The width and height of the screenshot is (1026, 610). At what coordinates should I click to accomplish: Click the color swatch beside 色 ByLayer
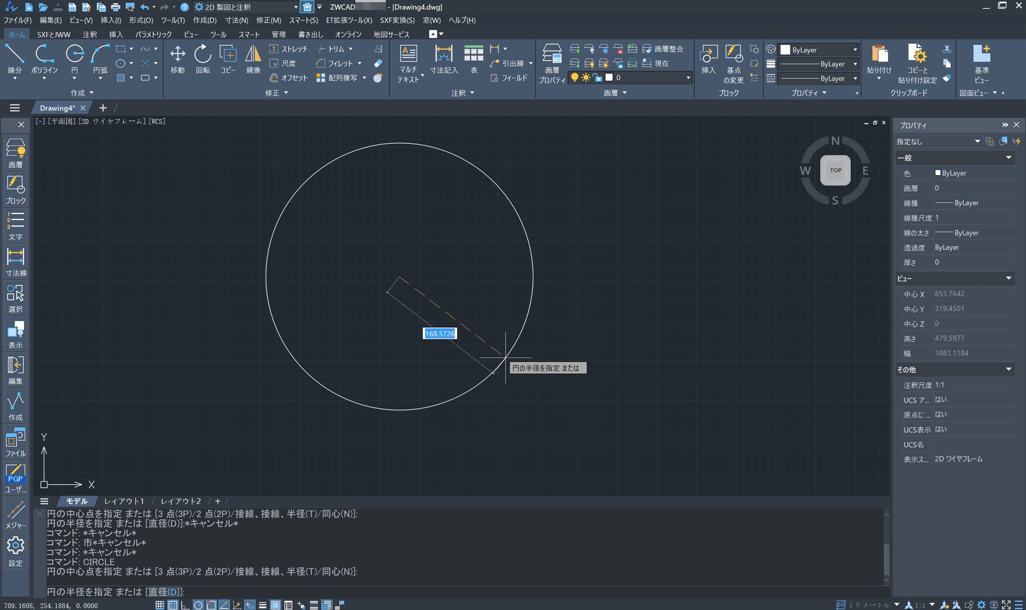tap(938, 173)
